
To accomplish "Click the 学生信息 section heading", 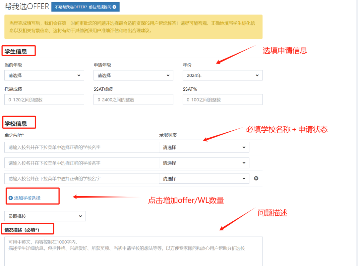I will pyautogui.click(x=16, y=52).
